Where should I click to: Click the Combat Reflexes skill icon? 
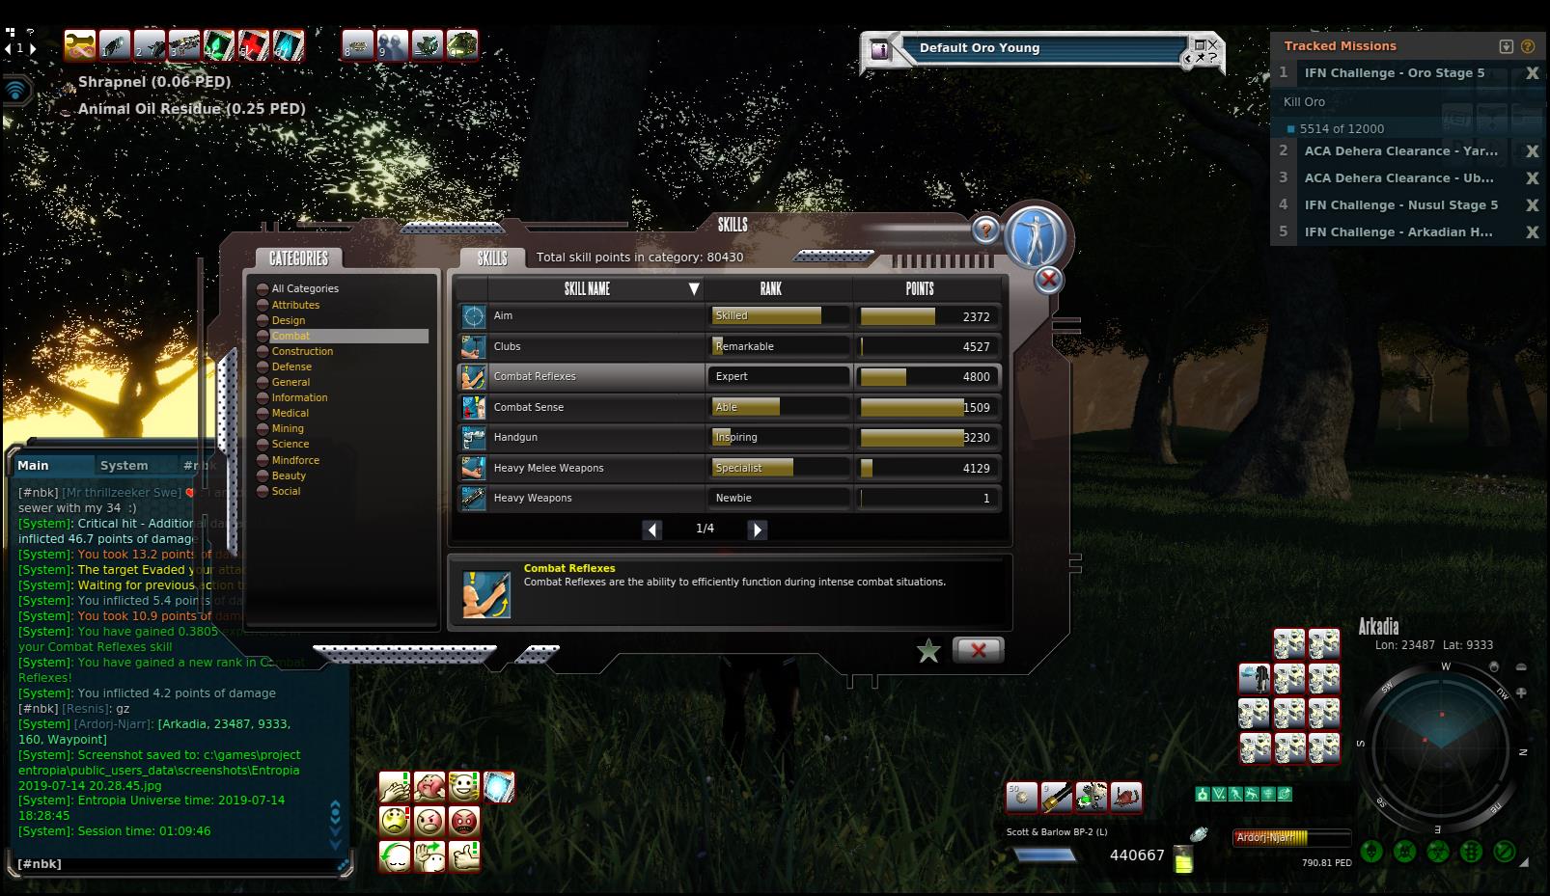(473, 377)
